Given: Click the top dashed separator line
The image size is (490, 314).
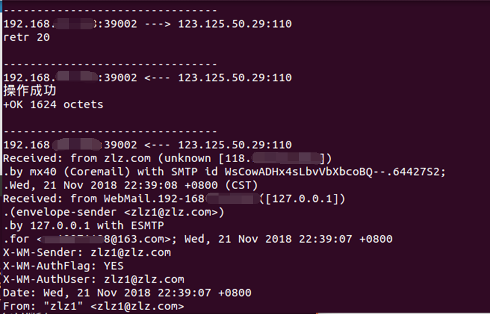Looking at the screenshot, I should coord(110,10).
